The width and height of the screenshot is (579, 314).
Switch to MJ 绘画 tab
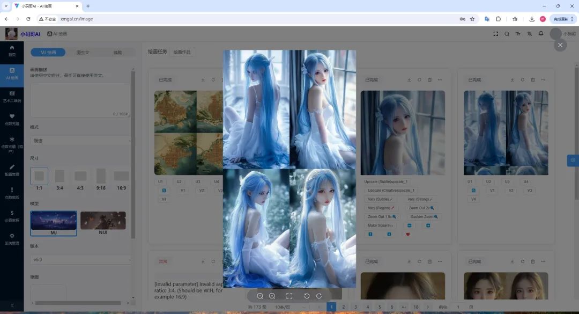click(48, 53)
